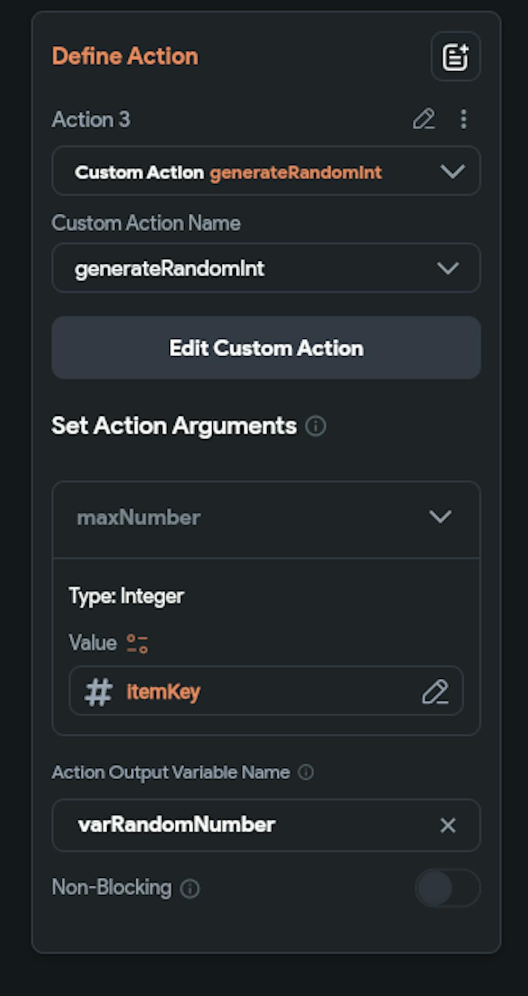This screenshot has height=996, width=528.
Task: Click the Define Action panel heading
Action: (125, 56)
